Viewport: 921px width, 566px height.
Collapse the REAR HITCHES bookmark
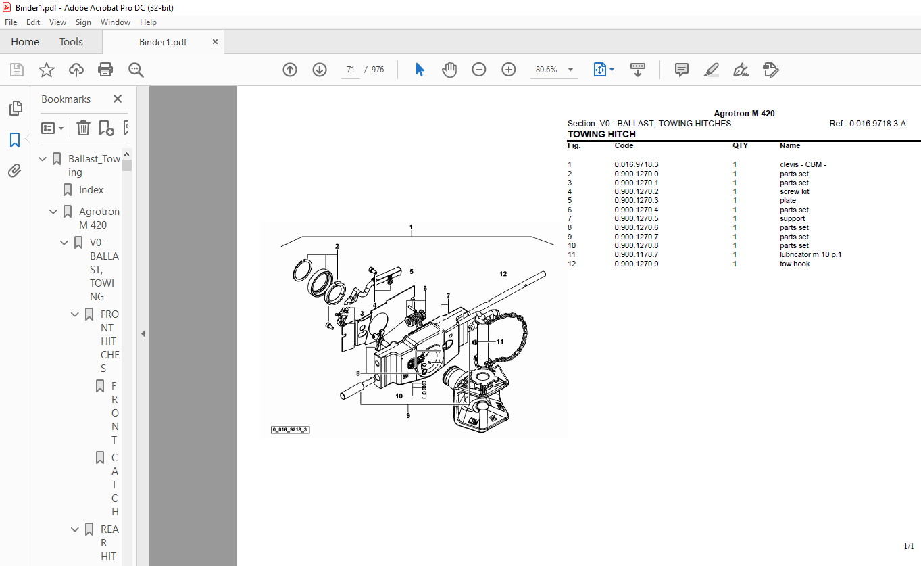(x=76, y=529)
